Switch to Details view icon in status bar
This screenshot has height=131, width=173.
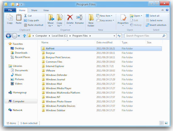pyautogui.click(x=162, y=123)
